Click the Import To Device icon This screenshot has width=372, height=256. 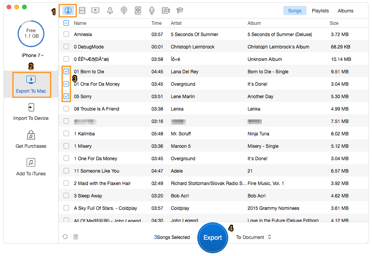point(31,107)
